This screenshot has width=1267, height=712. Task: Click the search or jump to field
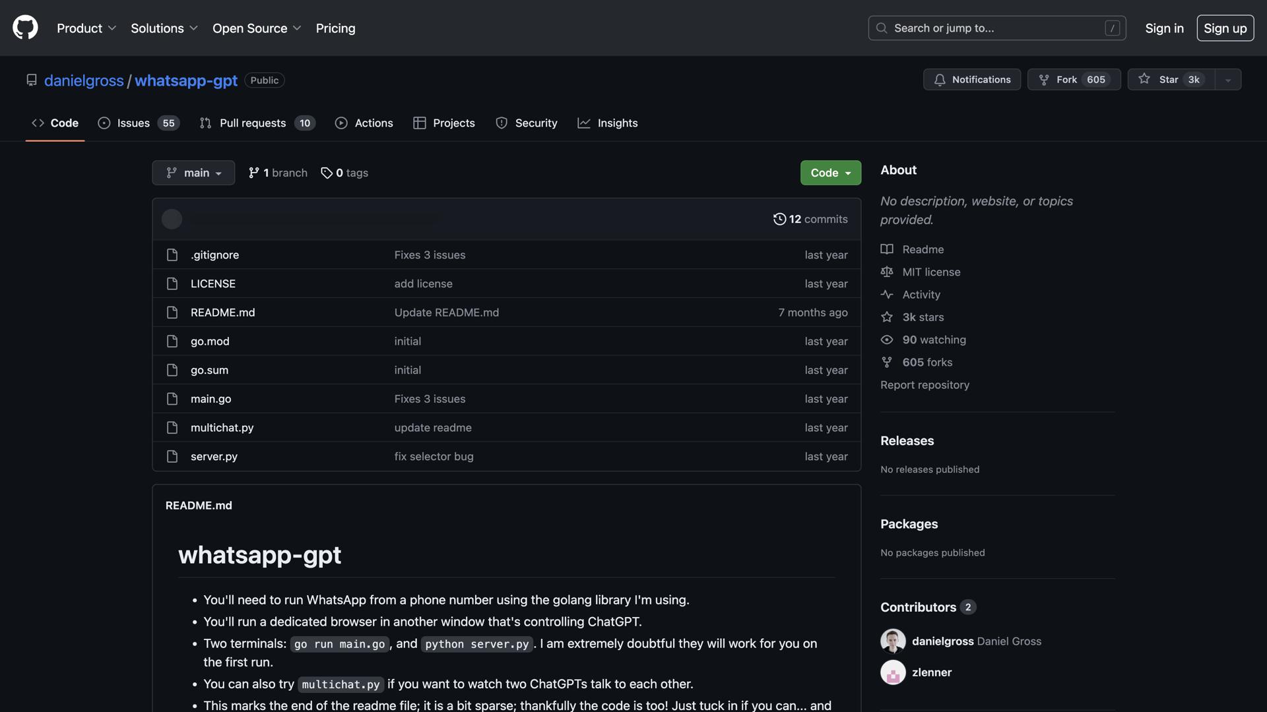[996, 28]
